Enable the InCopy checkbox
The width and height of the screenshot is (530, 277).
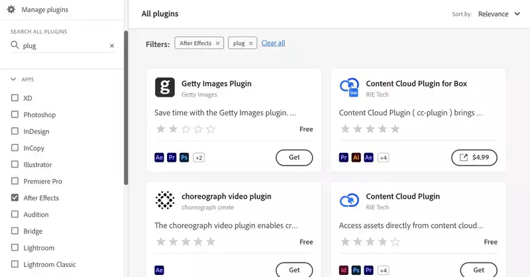[x=15, y=148]
